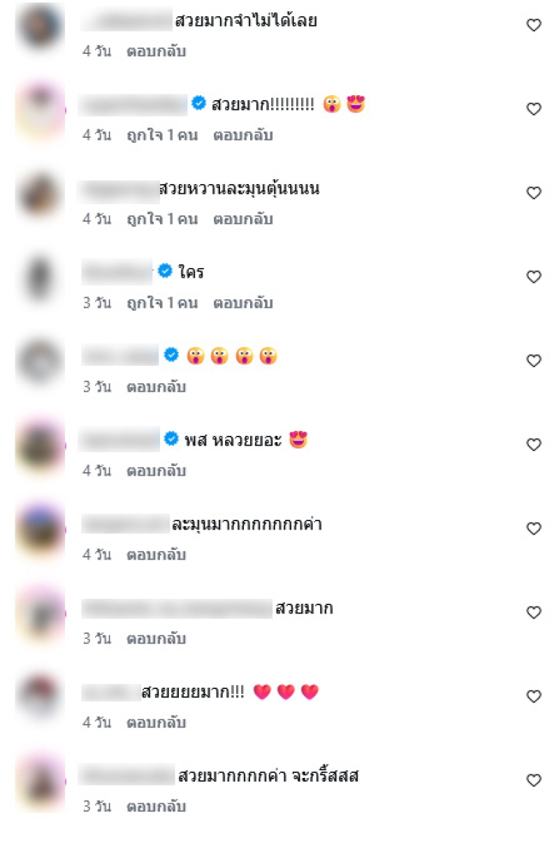Open profile picture of 'สวยมากจำไม่ได้เลย' commenter
This screenshot has width=559, height=843.
point(40,27)
